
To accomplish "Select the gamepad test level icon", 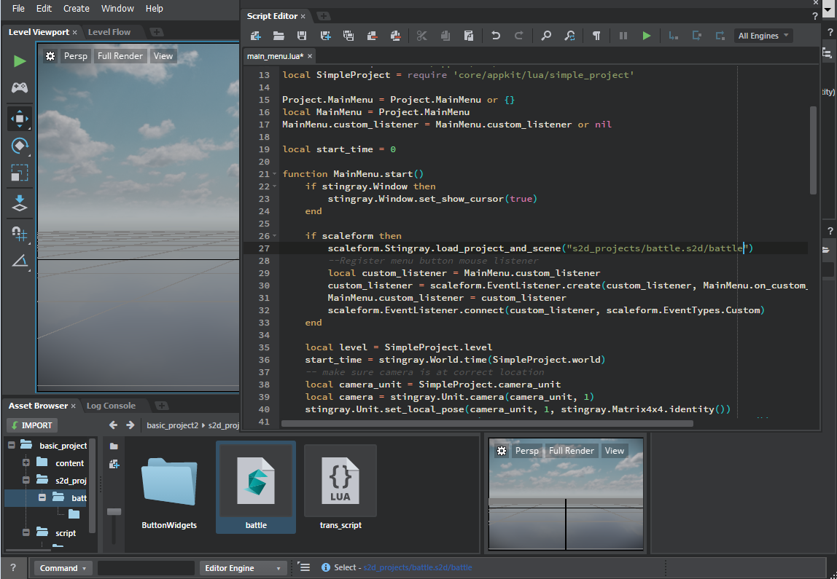I will [x=20, y=88].
